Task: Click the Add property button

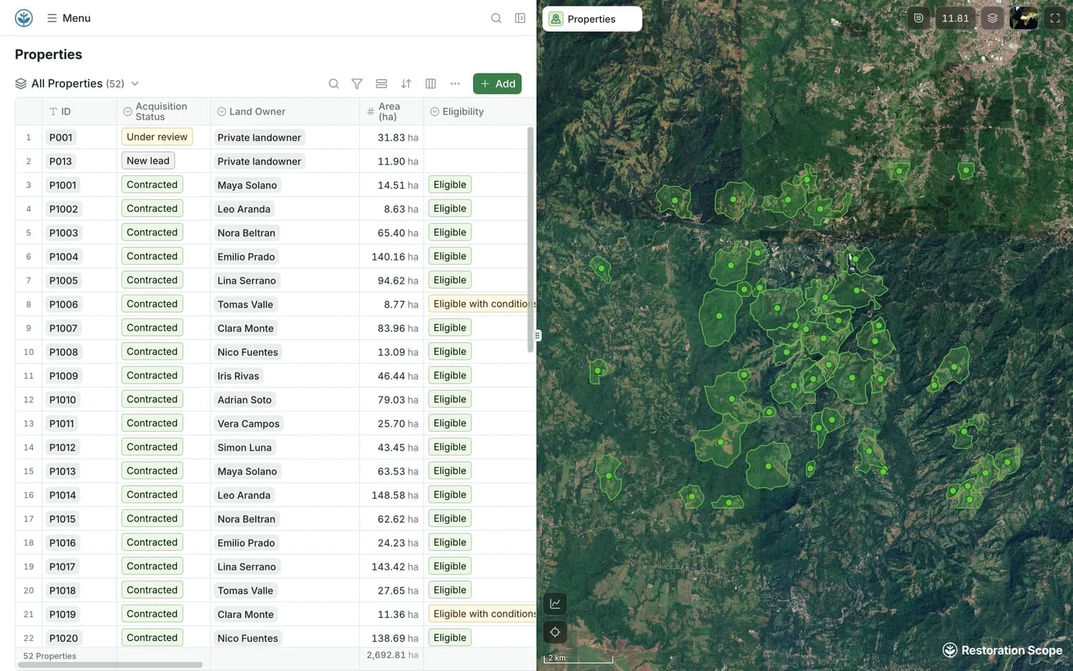Action: (497, 84)
